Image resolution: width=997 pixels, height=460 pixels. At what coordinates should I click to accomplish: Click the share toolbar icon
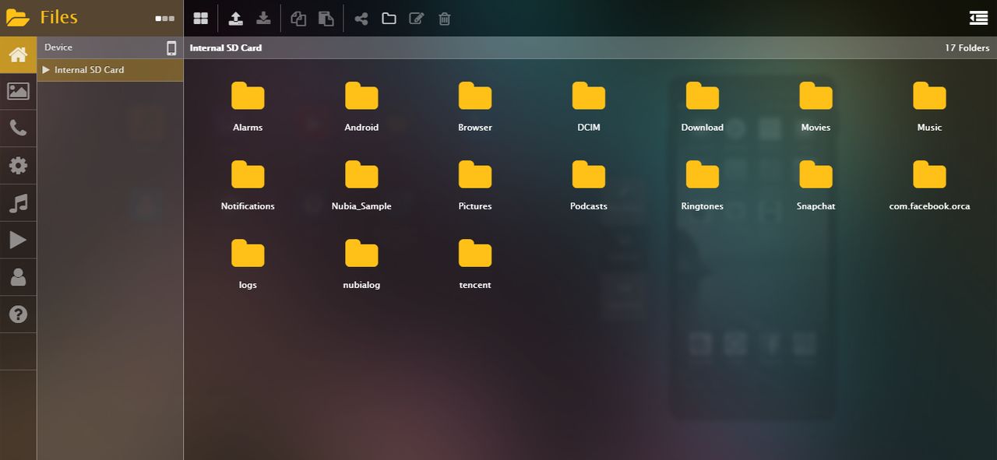click(361, 19)
